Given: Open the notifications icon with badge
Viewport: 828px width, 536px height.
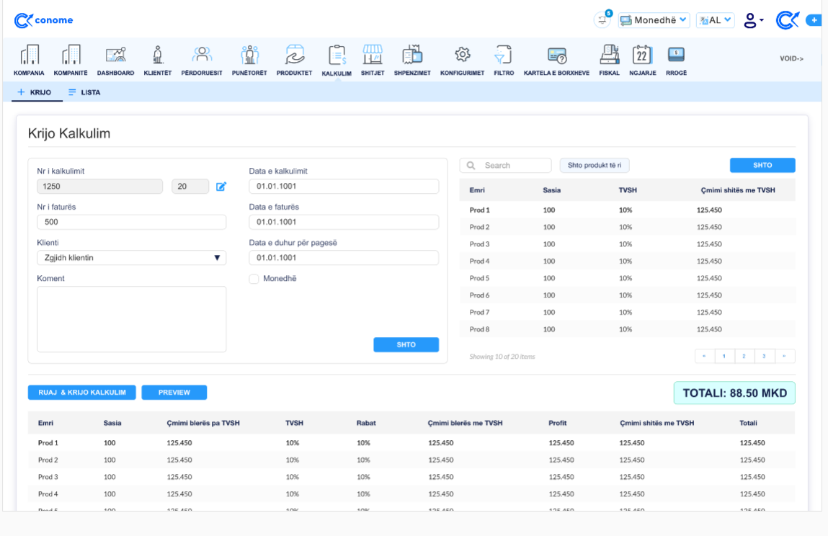Looking at the screenshot, I should [x=602, y=20].
